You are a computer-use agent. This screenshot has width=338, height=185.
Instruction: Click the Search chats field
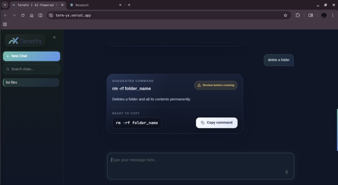click(x=31, y=69)
